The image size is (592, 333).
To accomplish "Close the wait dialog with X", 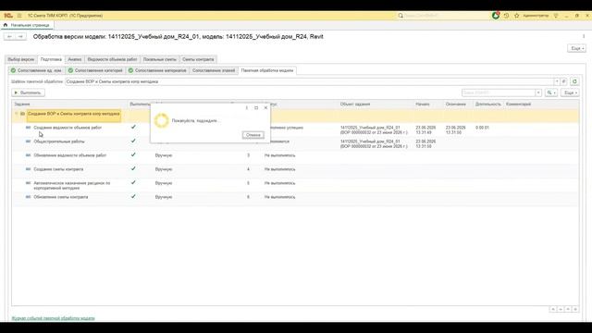I will click(x=265, y=108).
